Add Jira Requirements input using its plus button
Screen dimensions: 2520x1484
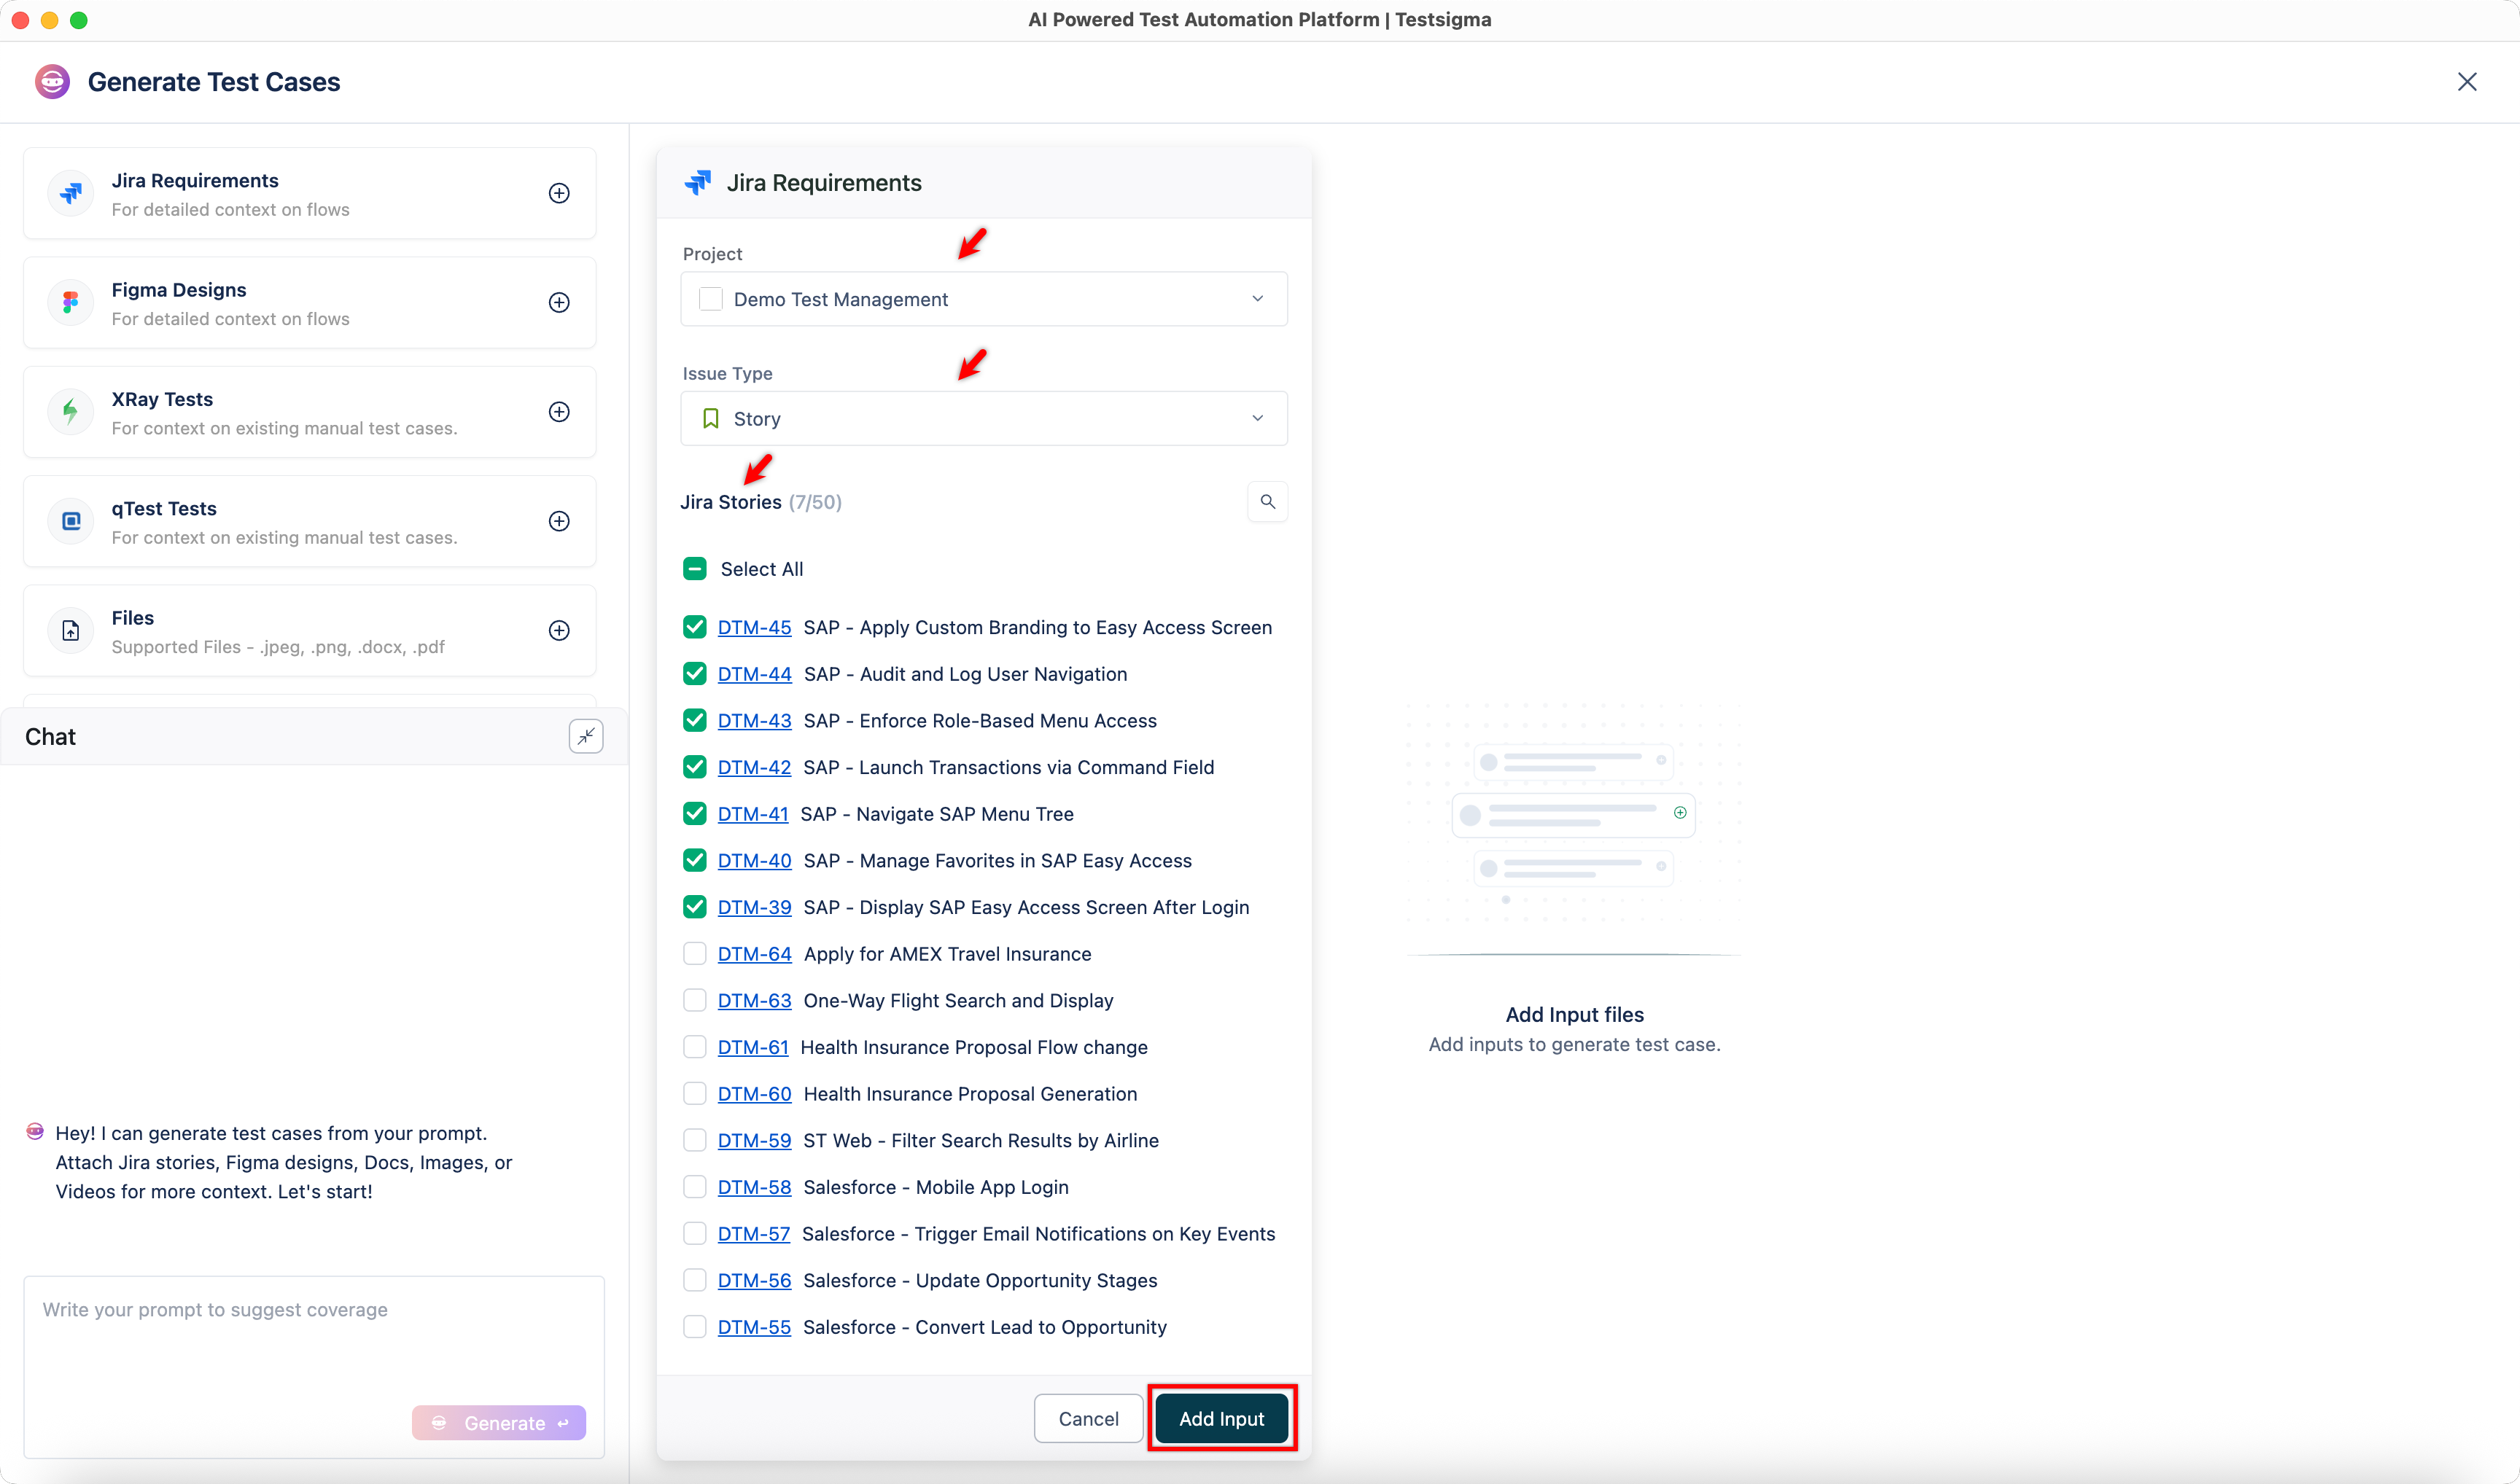pyautogui.click(x=559, y=193)
